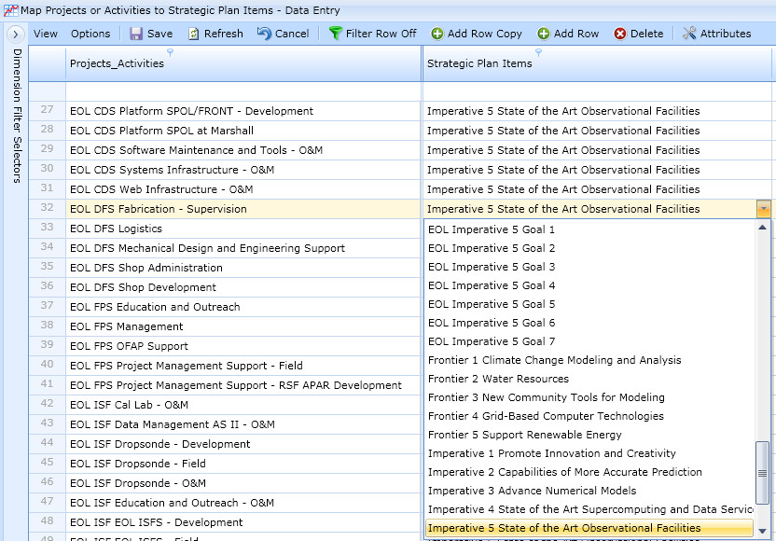Select Imperative 1 Promote Innovation and Creativity
Image resolution: width=776 pixels, height=541 pixels.
coord(589,453)
